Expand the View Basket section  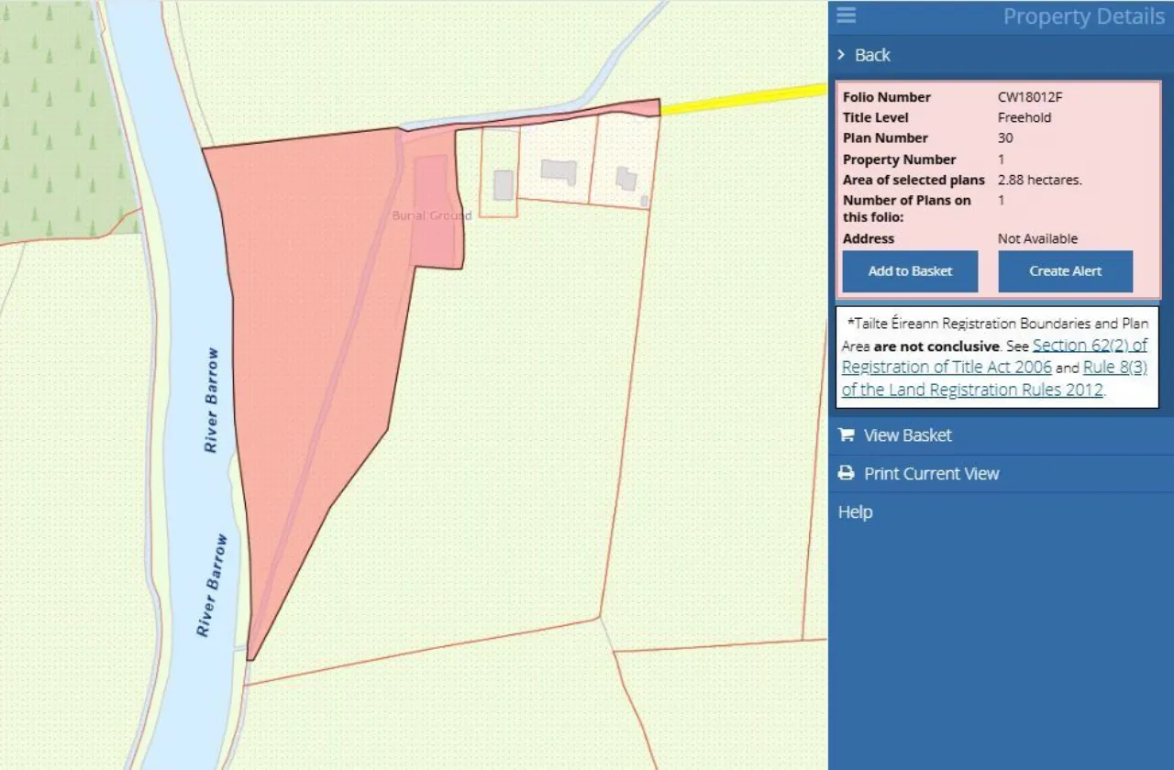[x=907, y=434]
